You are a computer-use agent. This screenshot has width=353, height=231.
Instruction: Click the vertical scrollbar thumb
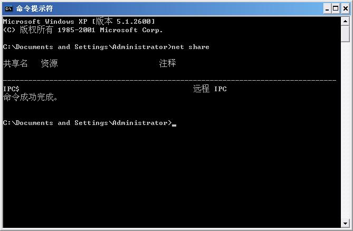click(x=346, y=33)
